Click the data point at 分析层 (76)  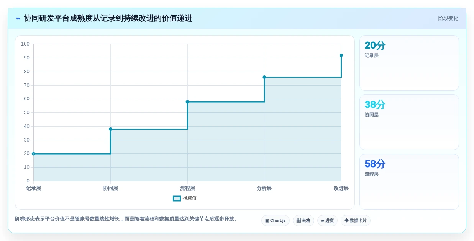(x=264, y=77)
